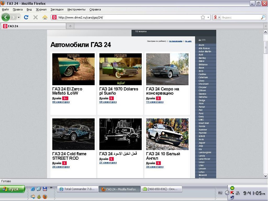Viewport: 268px width, 201px height.
Task: Select the ГАЗ 24 browser tab
Action: (x=33, y=26)
